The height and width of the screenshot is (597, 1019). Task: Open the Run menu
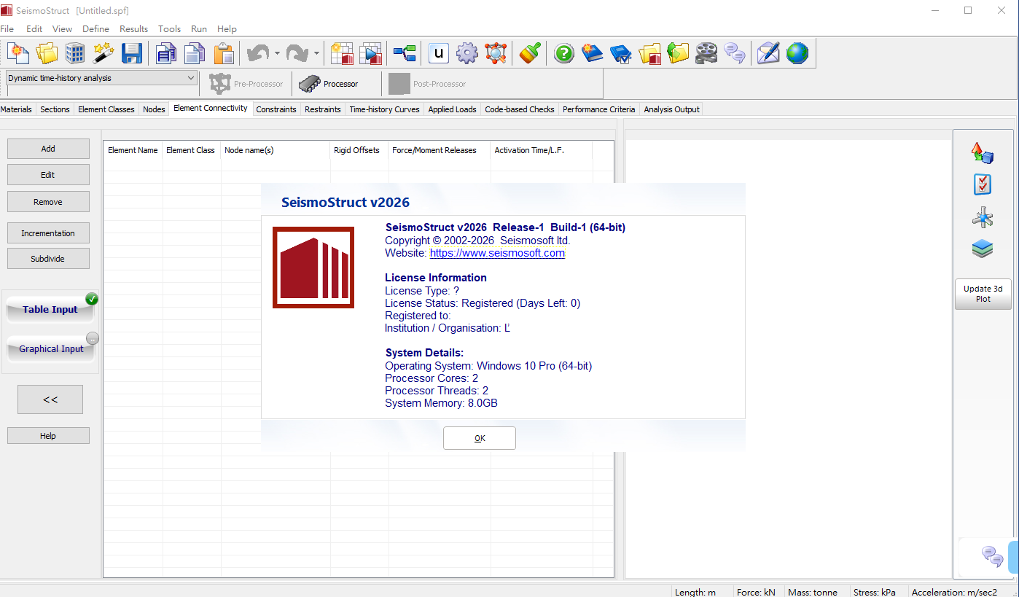tap(199, 28)
